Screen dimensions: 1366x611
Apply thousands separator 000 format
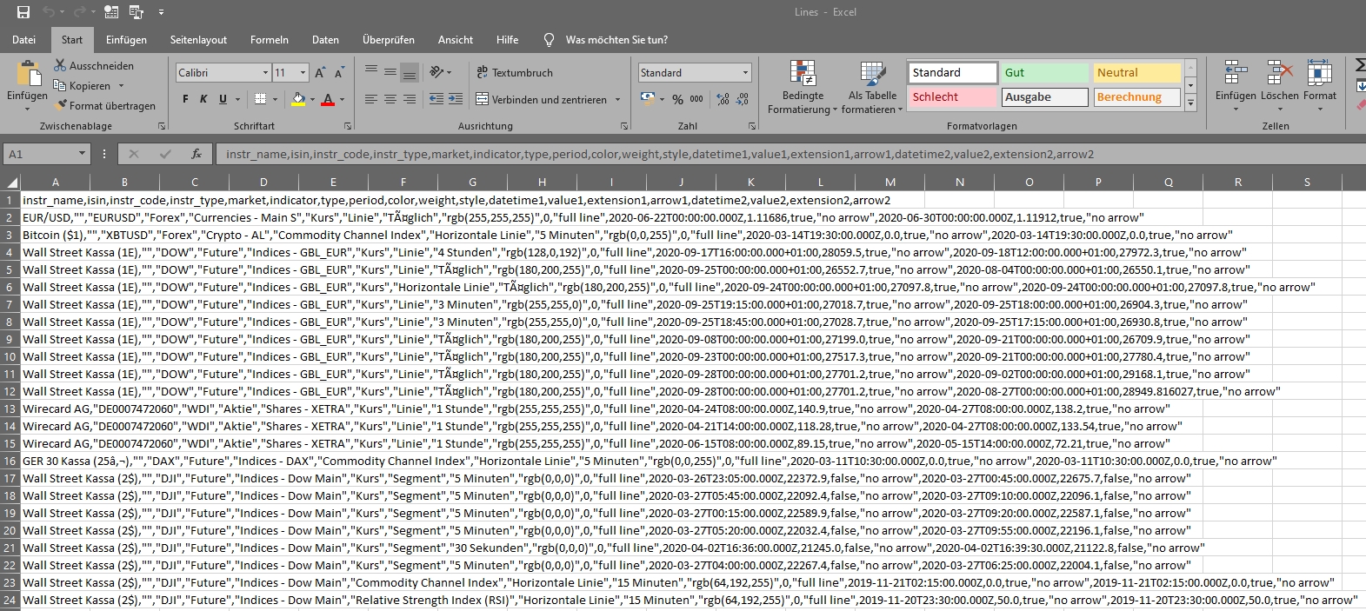click(x=696, y=99)
